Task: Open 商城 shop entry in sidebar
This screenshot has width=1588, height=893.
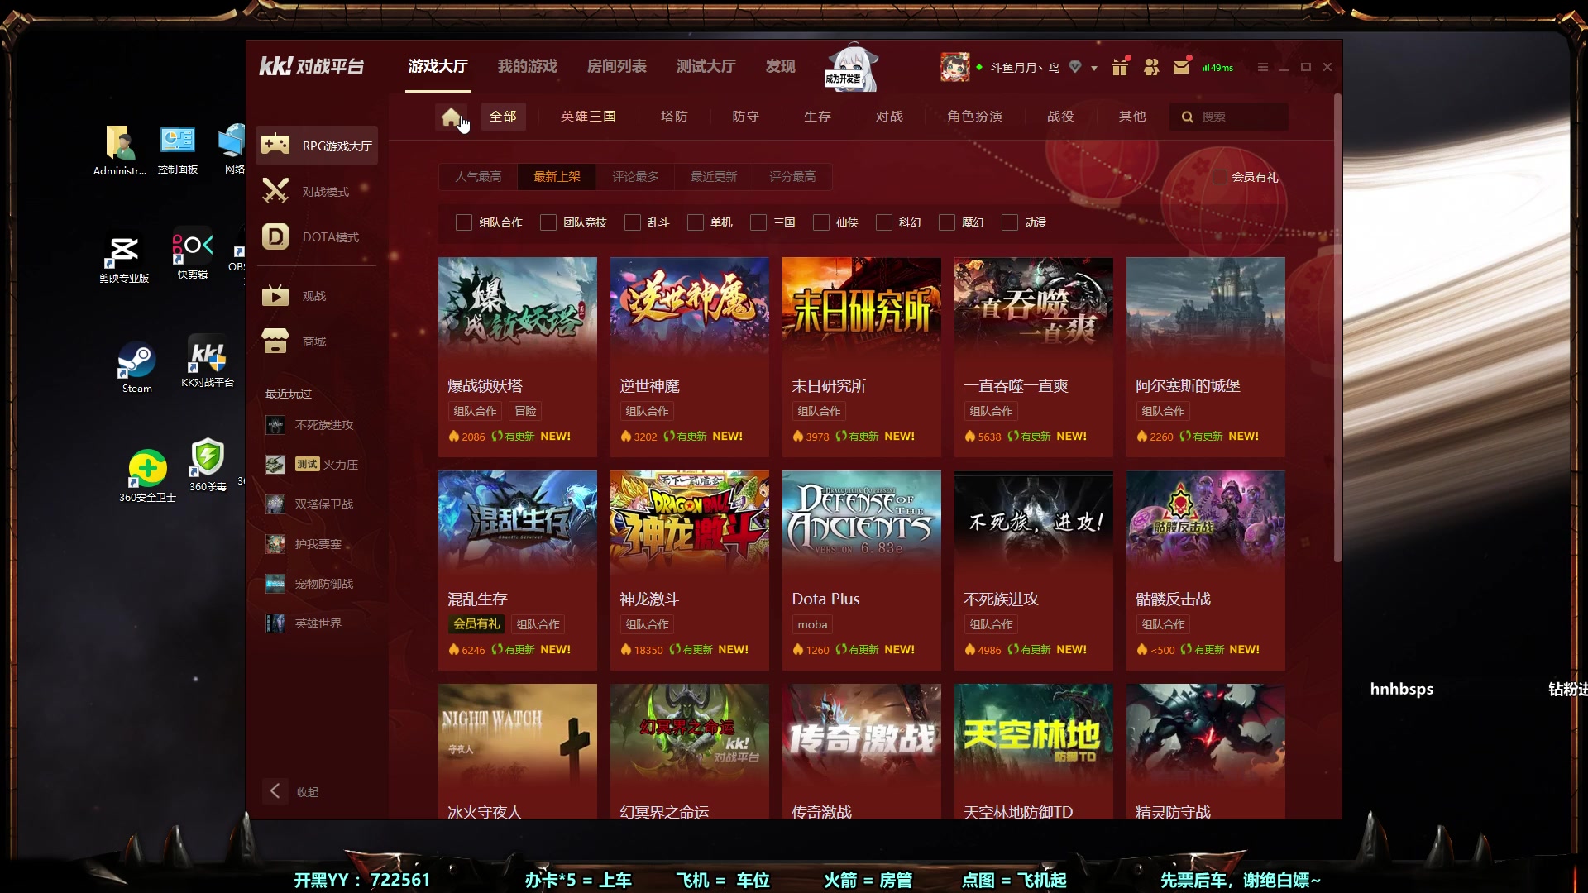Action: 317,341
